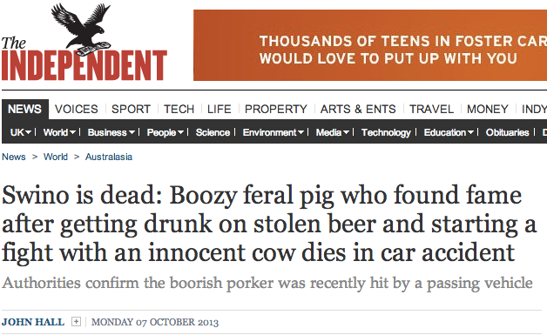Open the Obituaries subsection
The height and width of the screenshot is (335, 547).
pos(507,132)
